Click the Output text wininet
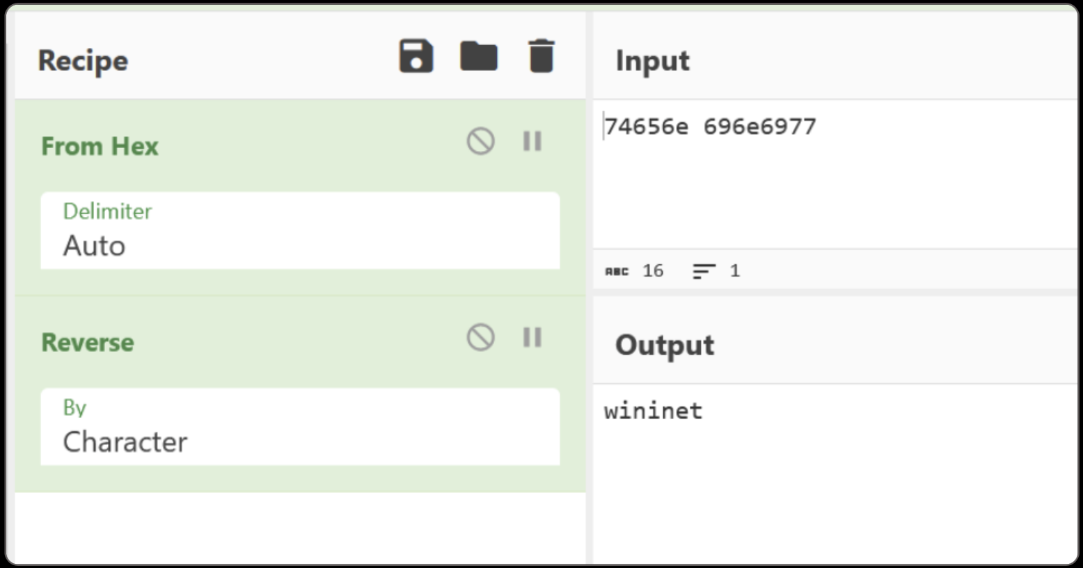This screenshot has height=568, width=1083. tap(653, 411)
